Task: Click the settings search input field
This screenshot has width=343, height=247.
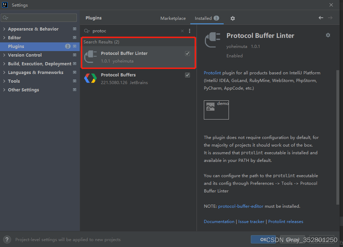Action: pyautogui.click(x=39, y=18)
